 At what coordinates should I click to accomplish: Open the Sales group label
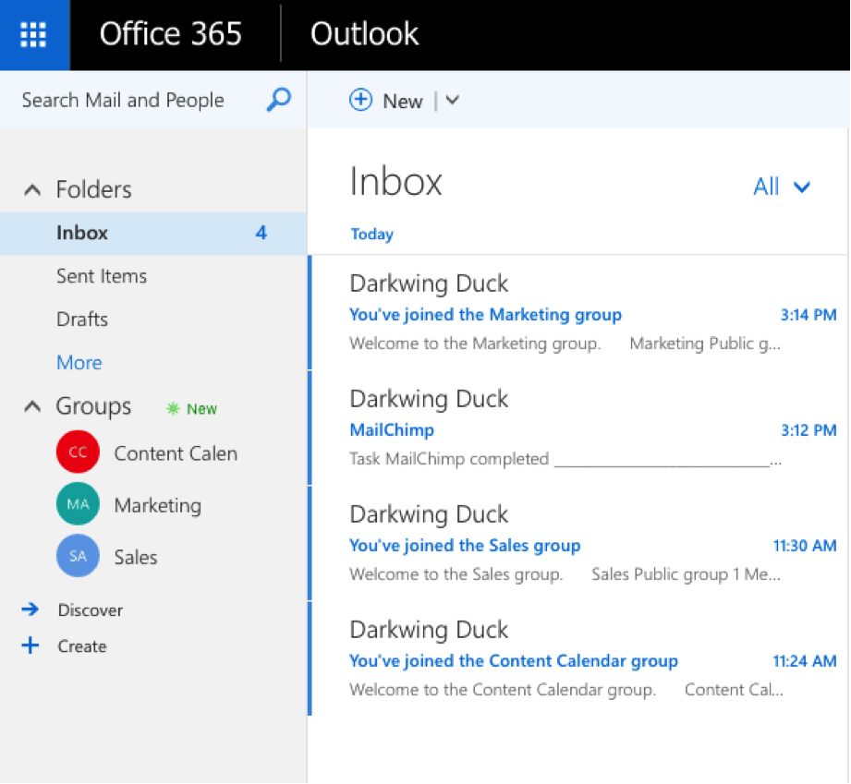[x=136, y=557]
